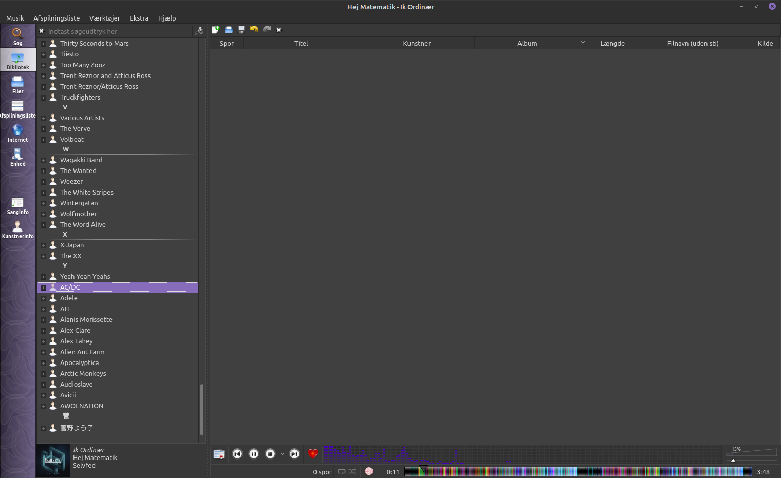Open a playlist file
Viewport: 781px width, 478px height.
pos(228,30)
